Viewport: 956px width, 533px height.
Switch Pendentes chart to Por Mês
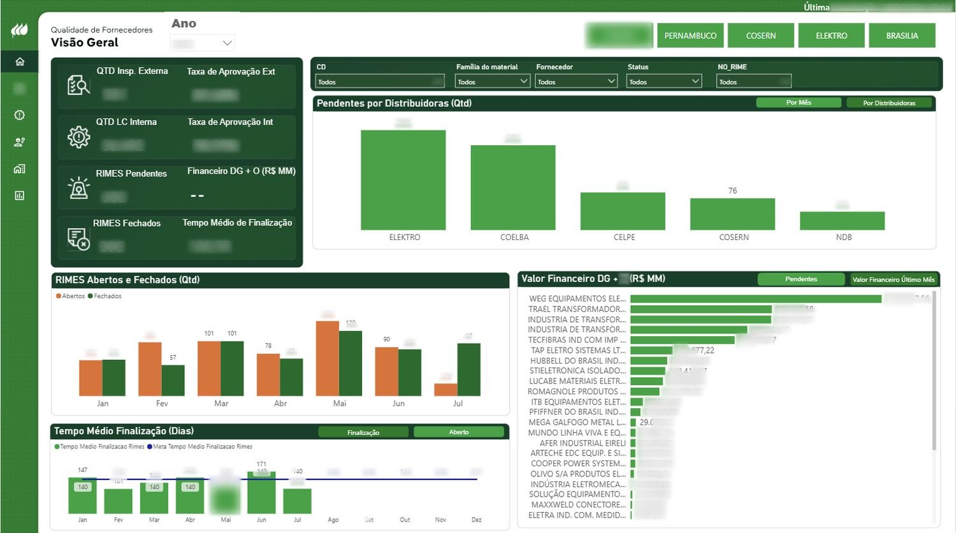[x=799, y=103]
